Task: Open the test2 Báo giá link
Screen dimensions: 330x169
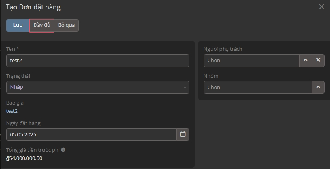Action: [x=12, y=111]
